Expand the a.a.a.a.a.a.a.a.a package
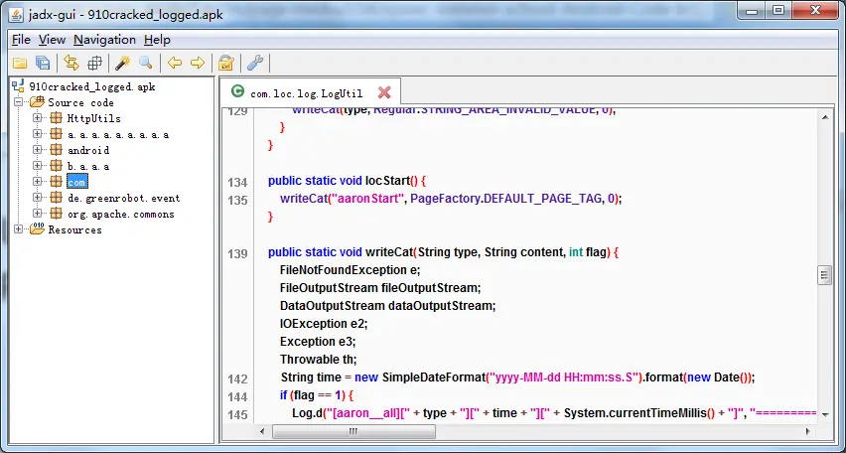This screenshot has width=846, height=453. tap(37, 133)
